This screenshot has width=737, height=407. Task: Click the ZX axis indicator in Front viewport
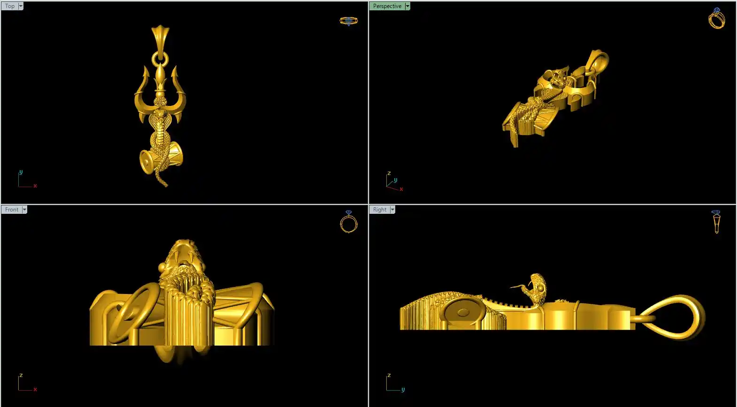(x=27, y=383)
